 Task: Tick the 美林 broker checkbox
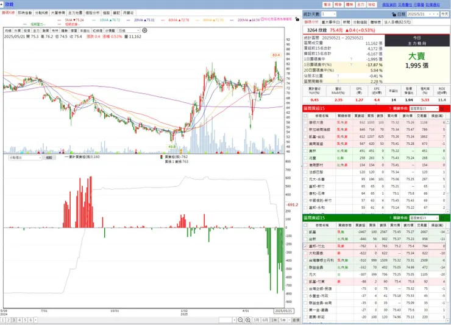coord(305,151)
